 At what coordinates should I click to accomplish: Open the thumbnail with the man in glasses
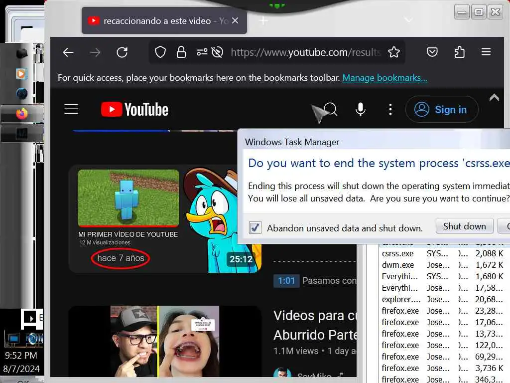pos(164,341)
